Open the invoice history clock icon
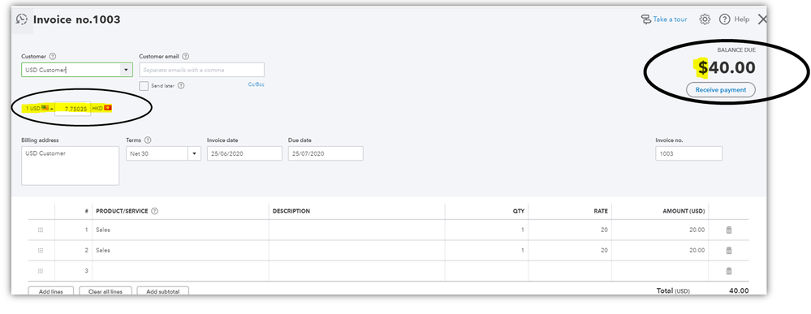This screenshot has width=811, height=314. click(22, 19)
